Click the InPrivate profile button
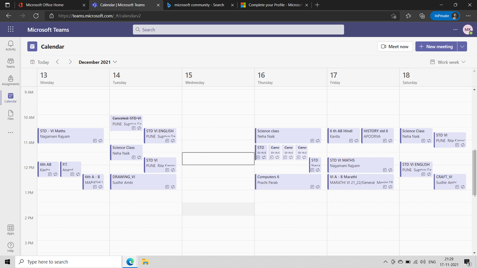This screenshot has height=268, width=477. click(445, 16)
